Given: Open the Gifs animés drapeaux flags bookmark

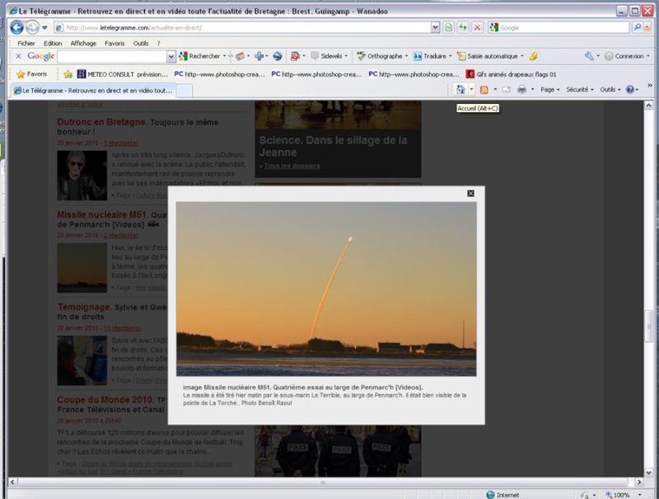Looking at the screenshot, I should (x=512, y=74).
